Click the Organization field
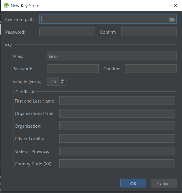182x193 pixels. [117, 126]
